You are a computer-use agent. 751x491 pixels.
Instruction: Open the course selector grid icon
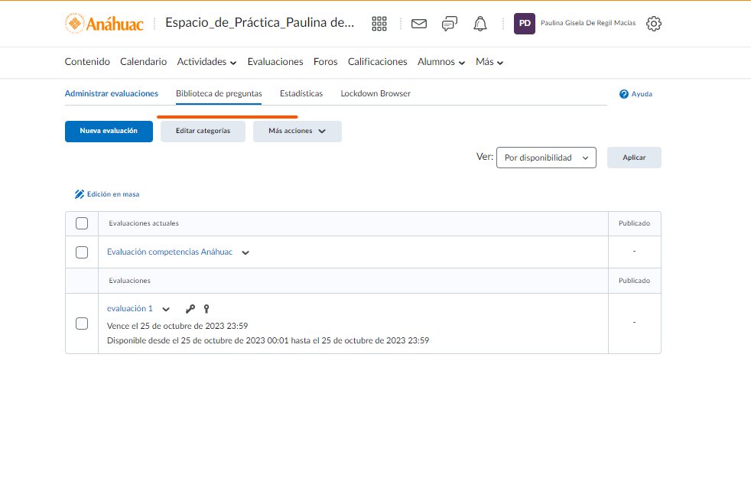click(x=379, y=24)
